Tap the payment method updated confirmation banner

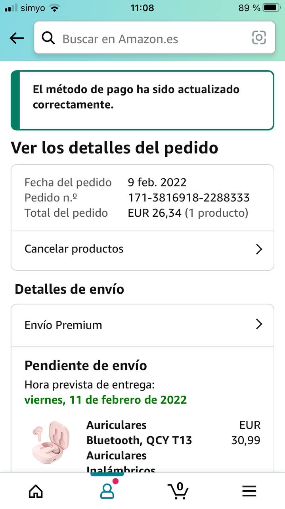(142, 100)
